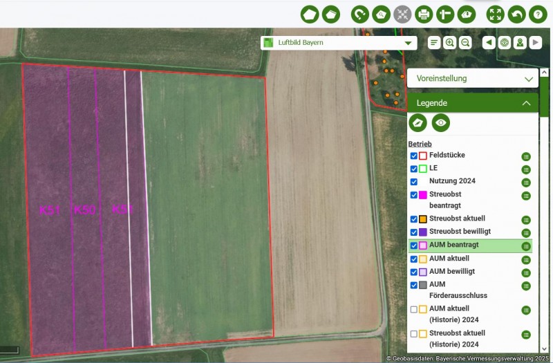Click the zoom in magnifier icon
Screen dimensions: 553x363
(449, 43)
